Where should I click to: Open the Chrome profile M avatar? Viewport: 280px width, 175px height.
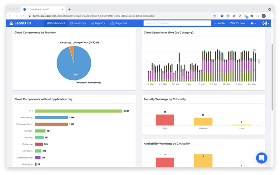[x=263, y=16]
